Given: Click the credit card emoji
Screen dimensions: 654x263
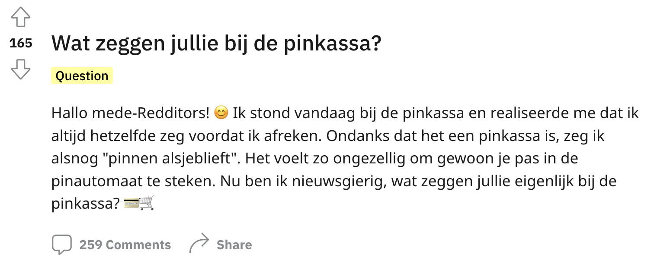Looking at the screenshot, I should 131,203.
